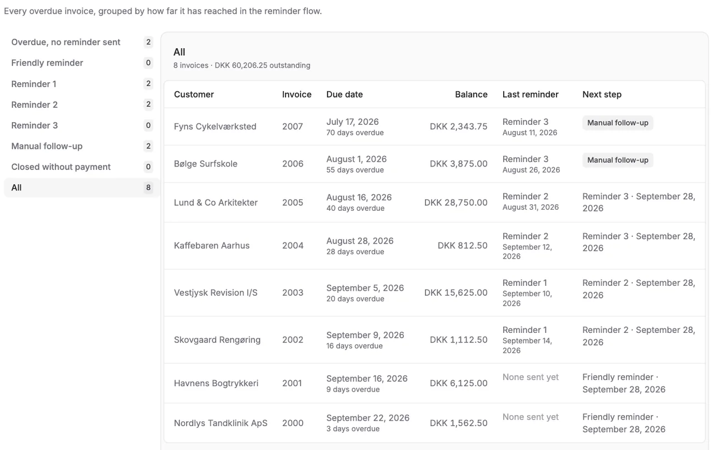Select the "Overdue, no reminder sent" filter
Viewport: 711px width, 450px height.
coord(82,42)
